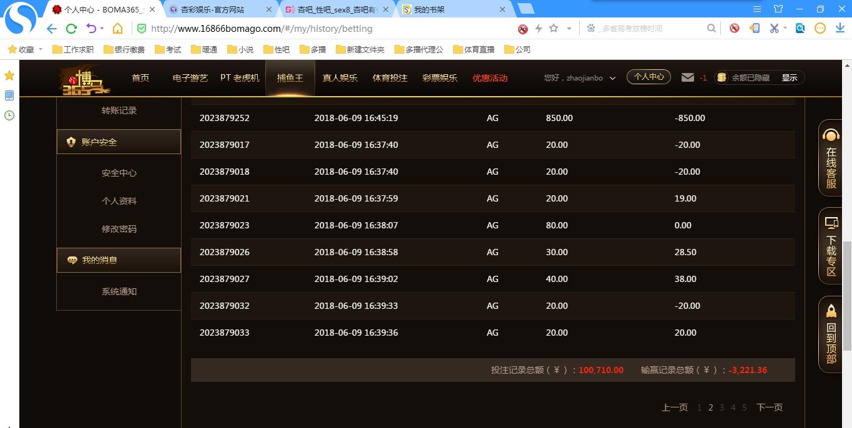Click the orange chat bubble toolbar icon
852x428 pixels.
(x=820, y=28)
